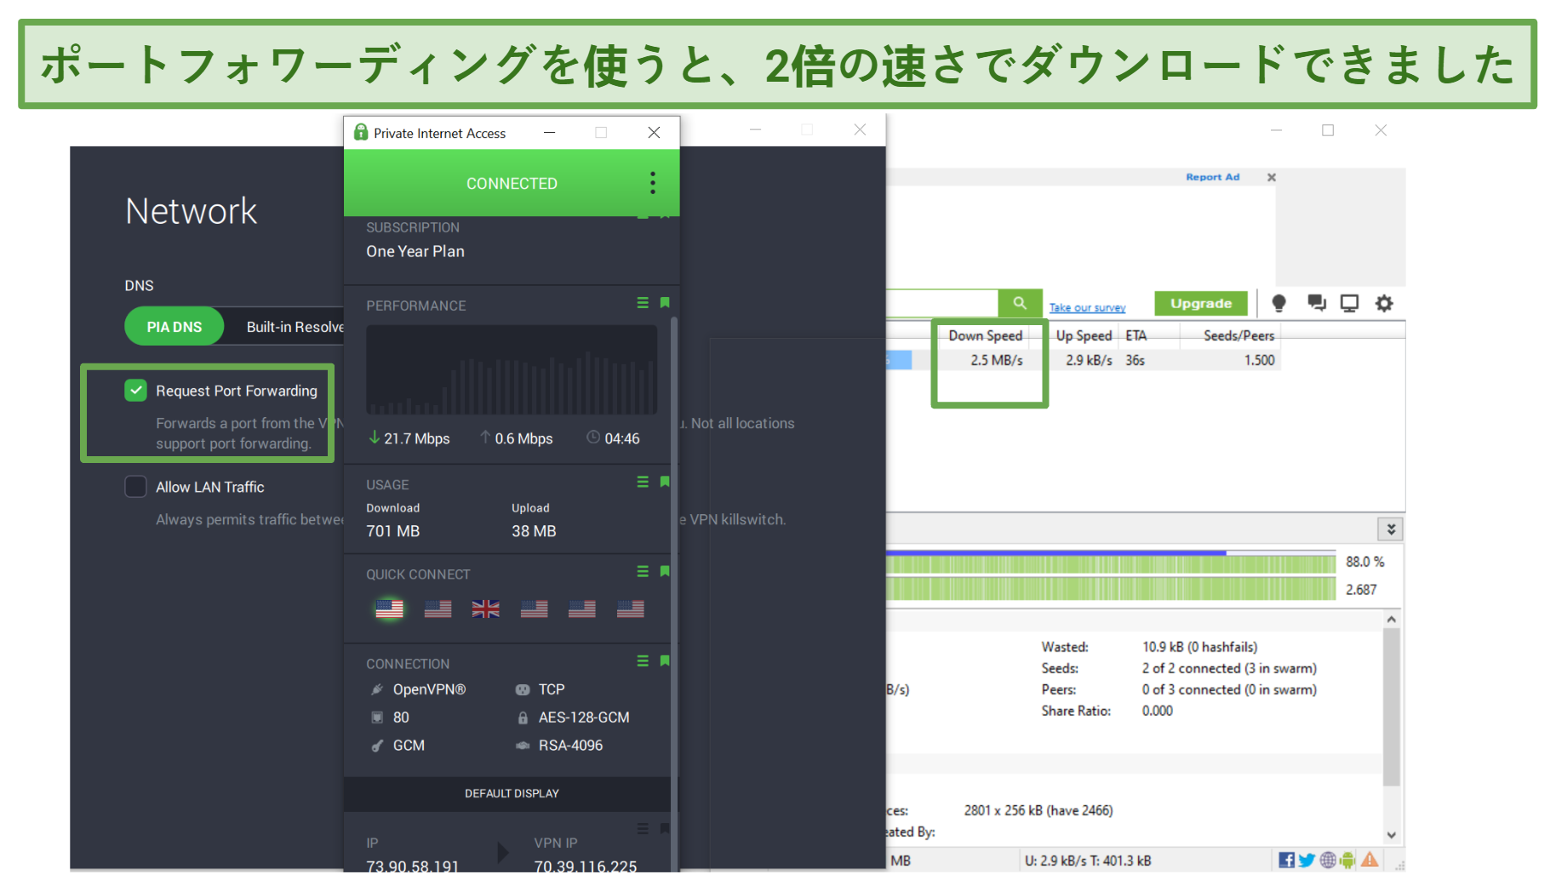The image size is (1556, 886).
Task: Click the warning triangle icon in status bar
Action: pyautogui.click(x=1370, y=860)
